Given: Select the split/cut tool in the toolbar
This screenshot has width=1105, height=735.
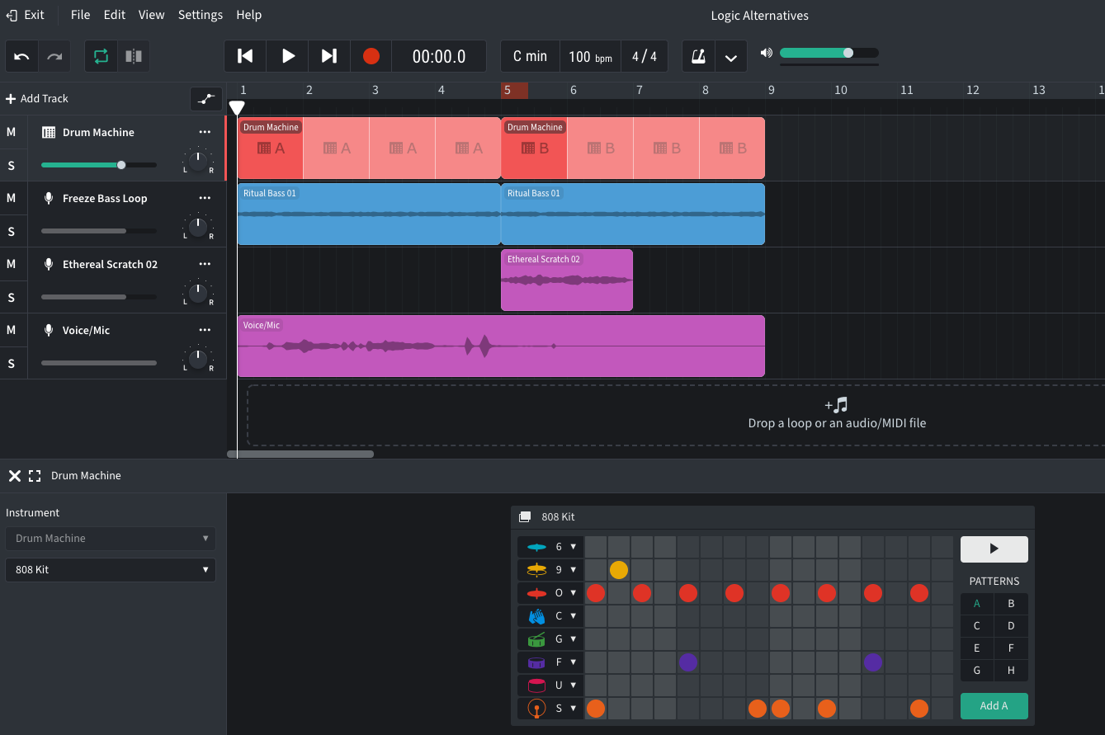Looking at the screenshot, I should [133, 56].
